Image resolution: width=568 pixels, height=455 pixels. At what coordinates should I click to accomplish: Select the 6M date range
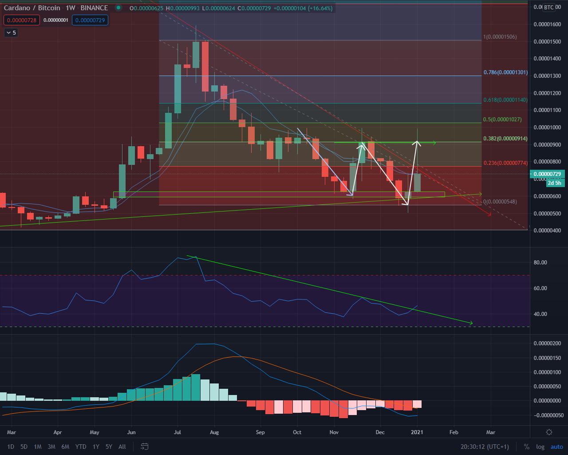click(x=65, y=447)
